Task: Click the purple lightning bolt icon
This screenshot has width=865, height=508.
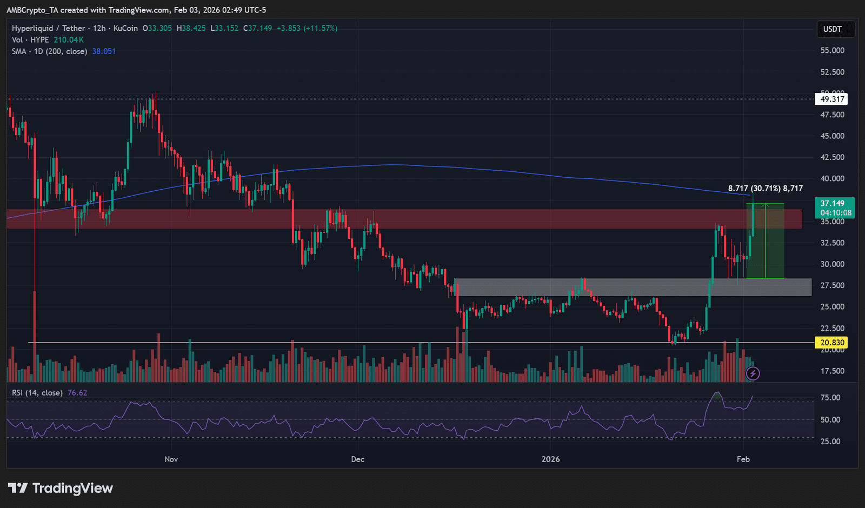Action: pyautogui.click(x=753, y=373)
